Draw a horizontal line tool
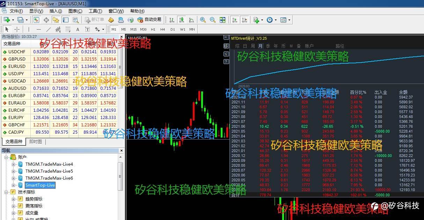 pos(38,29)
